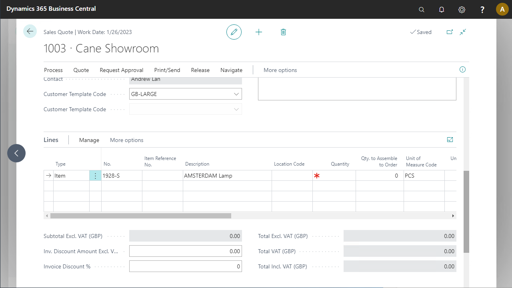
Task: Click the Description cell AMSTERDAM Lamp
Action: point(227,176)
